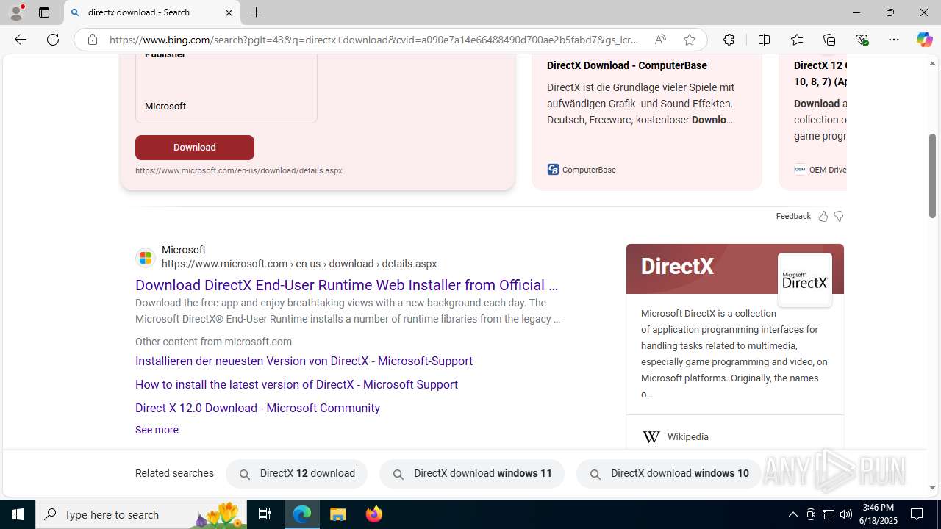Screen dimensions: 941x529
Task: Open a new tab
Action: click(x=256, y=12)
